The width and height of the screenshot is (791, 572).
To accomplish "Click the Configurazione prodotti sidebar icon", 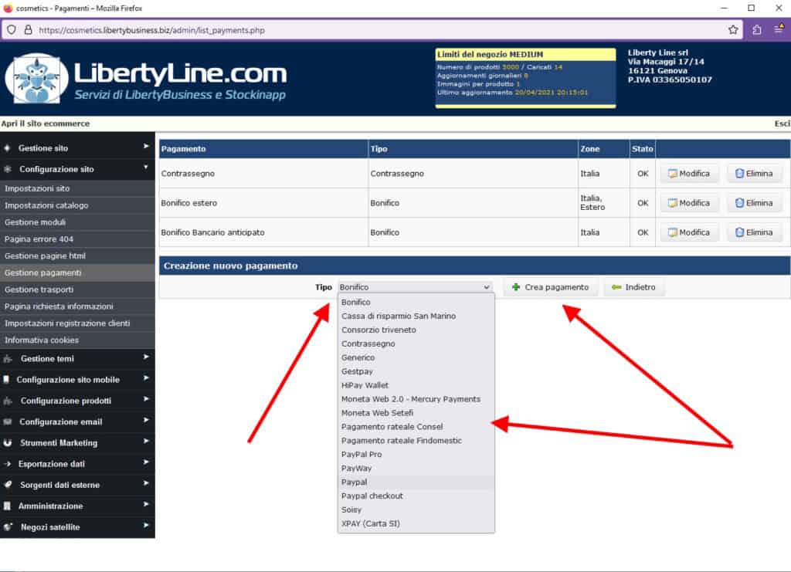I will point(8,401).
